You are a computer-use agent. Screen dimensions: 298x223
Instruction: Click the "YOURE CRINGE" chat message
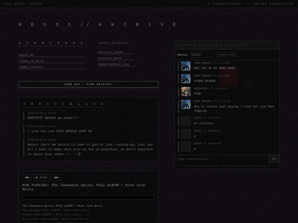pos(205,81)
